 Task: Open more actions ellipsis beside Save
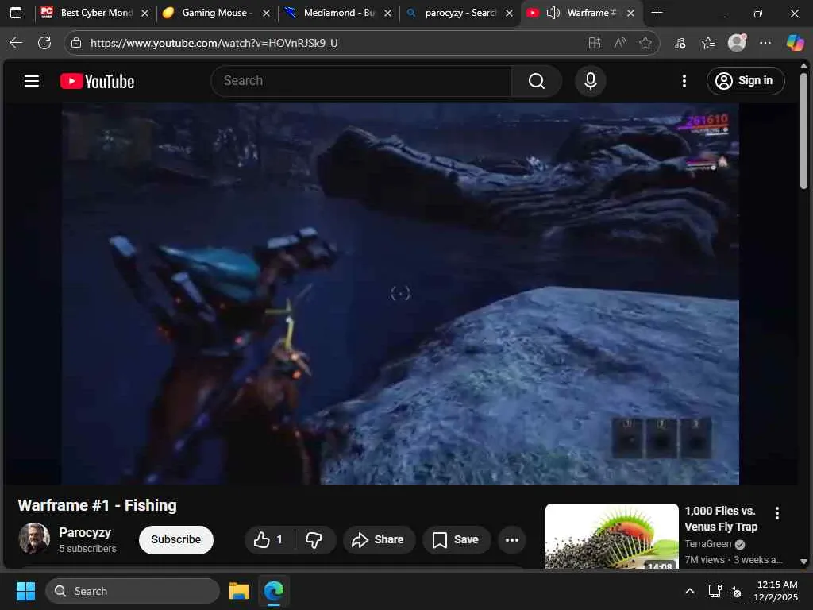coord(512,540)
